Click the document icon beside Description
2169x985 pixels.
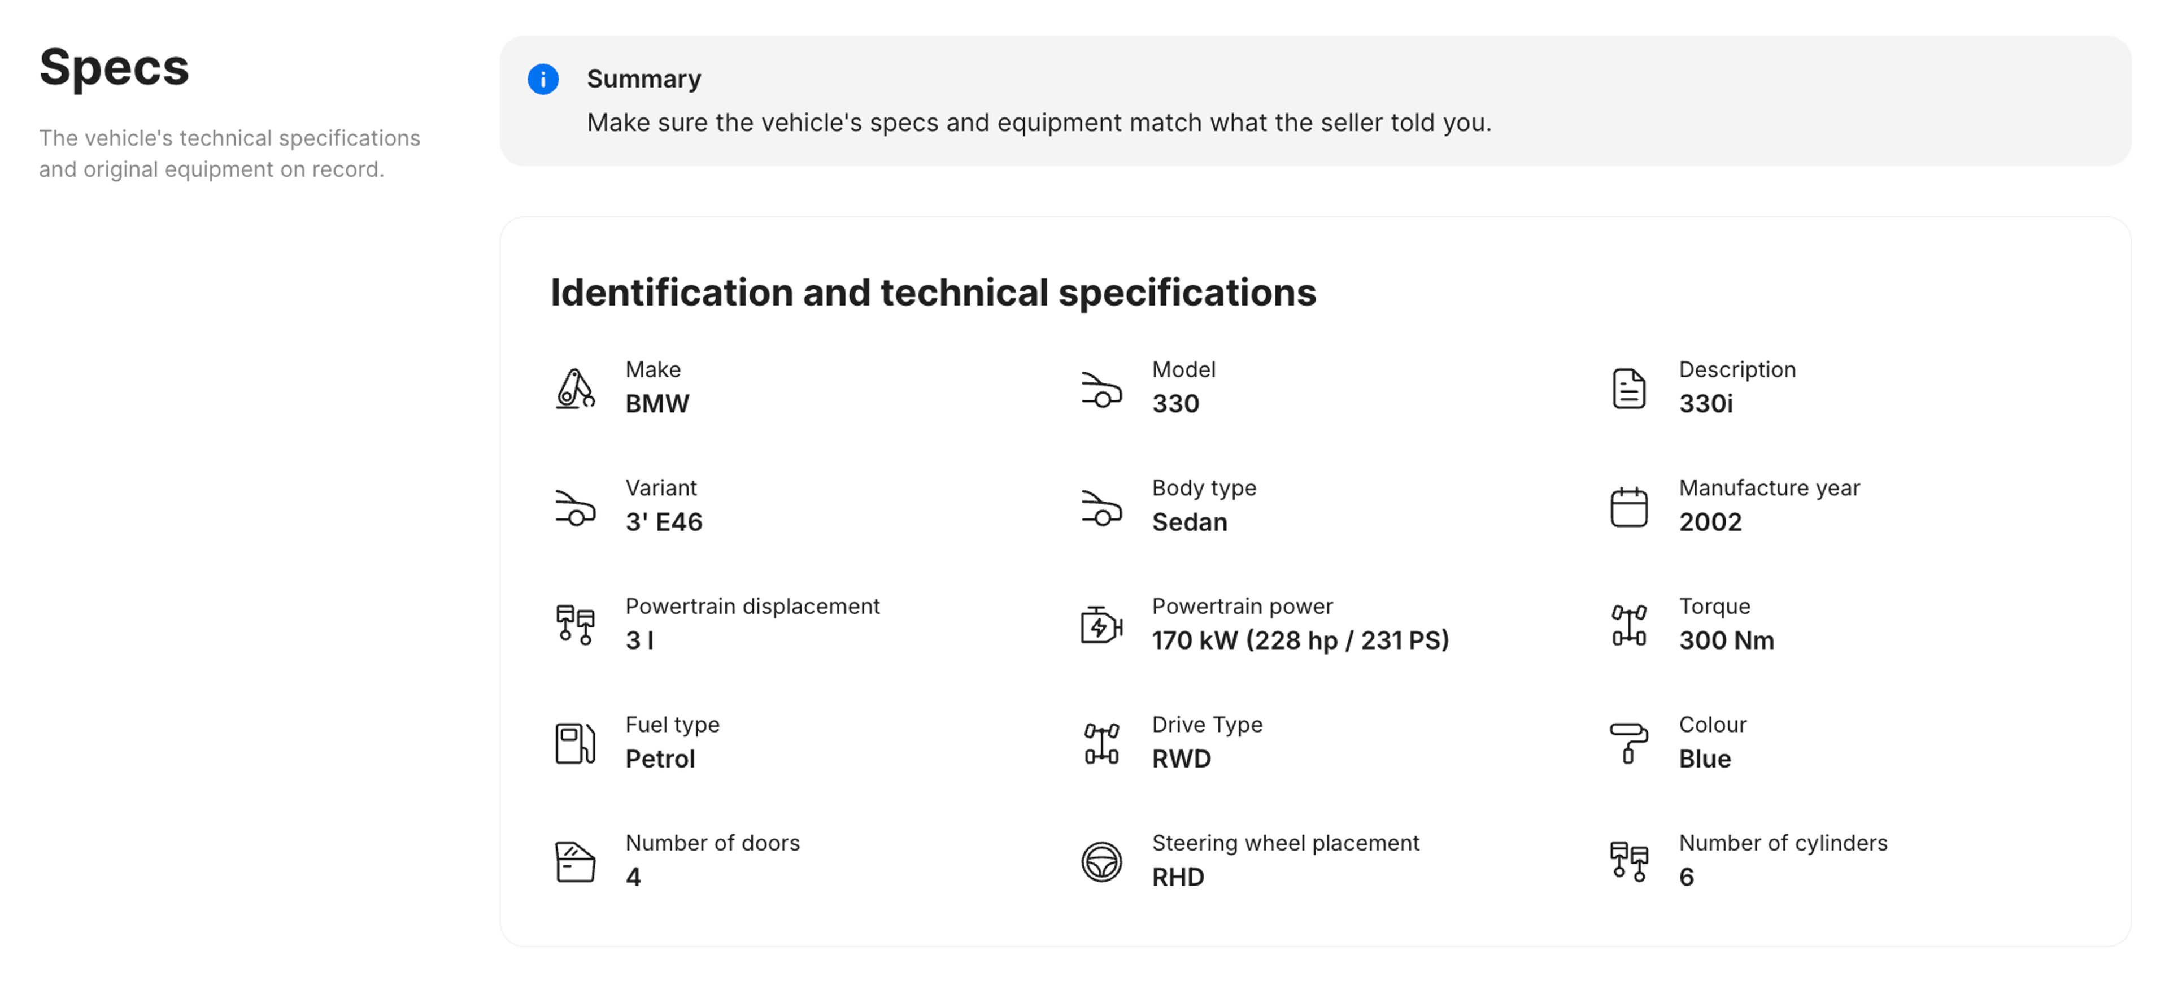[x=1628, y=389]
